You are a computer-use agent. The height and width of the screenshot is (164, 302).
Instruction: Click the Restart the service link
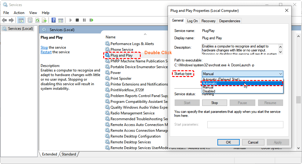(x=46, y=52)
